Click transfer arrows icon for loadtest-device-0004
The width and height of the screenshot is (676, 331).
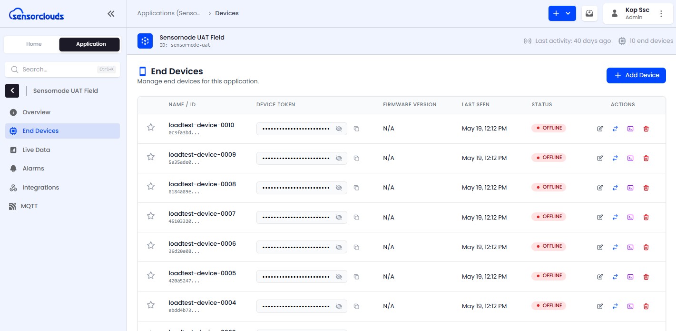(x=615, y=306)
